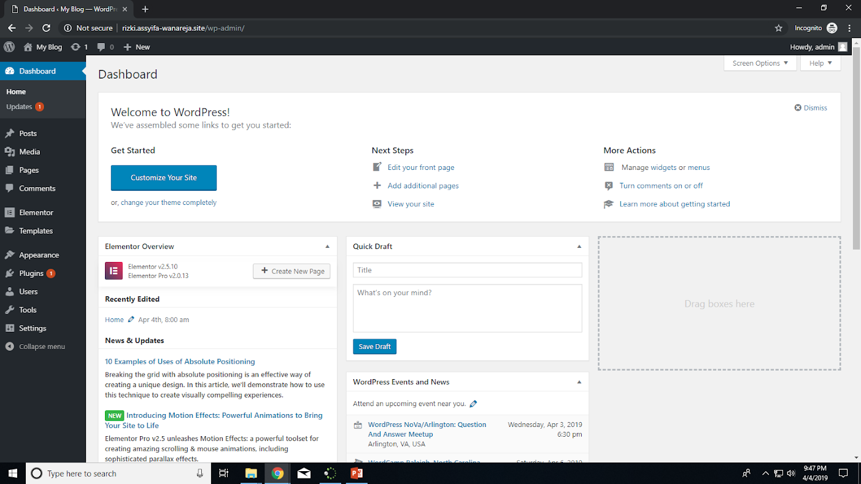Click the Posts pushpin icon
Screen dimensions: 861x484
click(10, 133)
